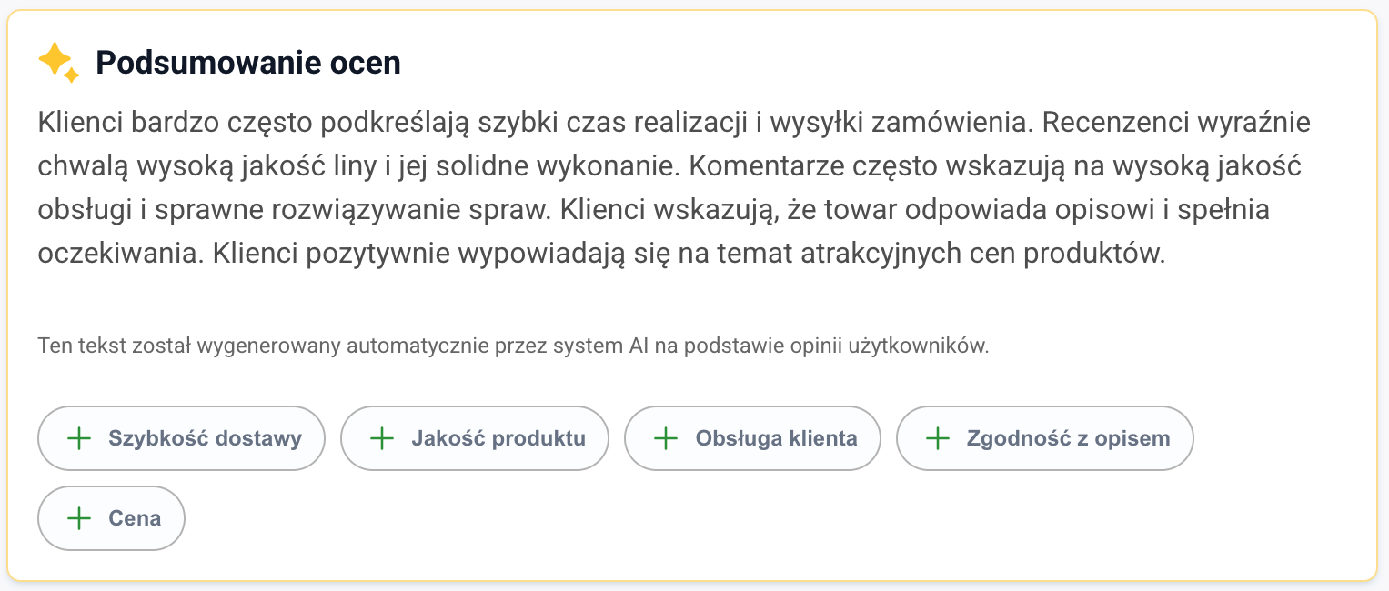Click the AI-generated disclaimer text
Image resolution: width=1389 pixels, height=591 pixels.
point(513,346)
